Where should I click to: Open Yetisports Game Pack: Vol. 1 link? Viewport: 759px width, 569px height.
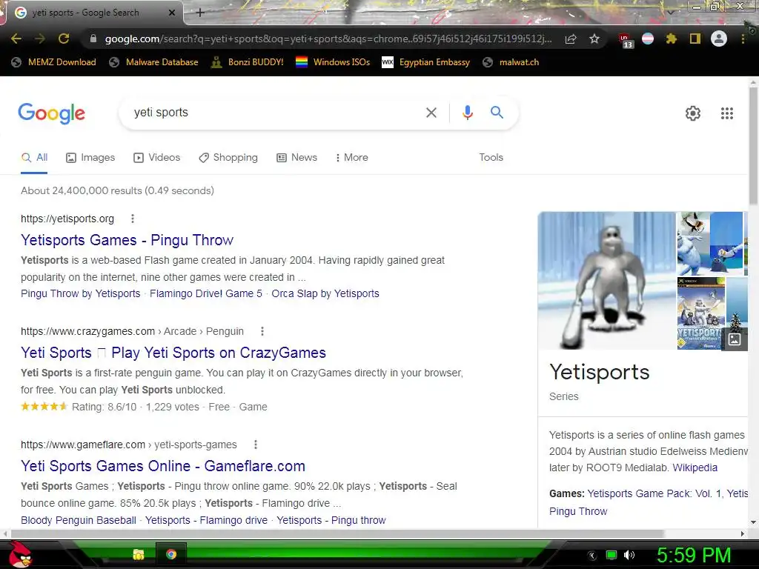tap(654, 494)
